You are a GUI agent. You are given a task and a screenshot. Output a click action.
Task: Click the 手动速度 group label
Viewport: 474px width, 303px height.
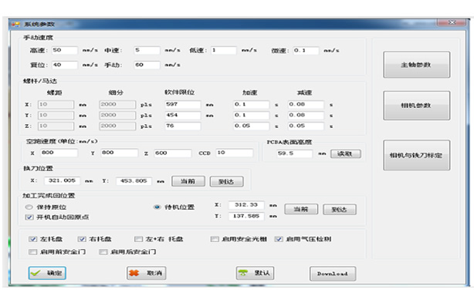pos(39,38)
